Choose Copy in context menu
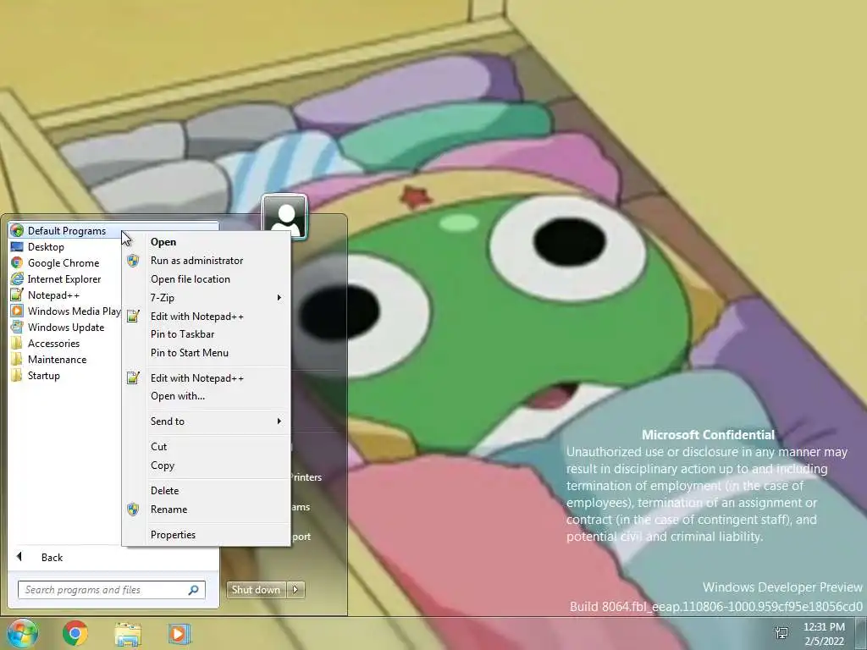The width and height of the screenshot is (867, 650). click(x=207, y=465)
